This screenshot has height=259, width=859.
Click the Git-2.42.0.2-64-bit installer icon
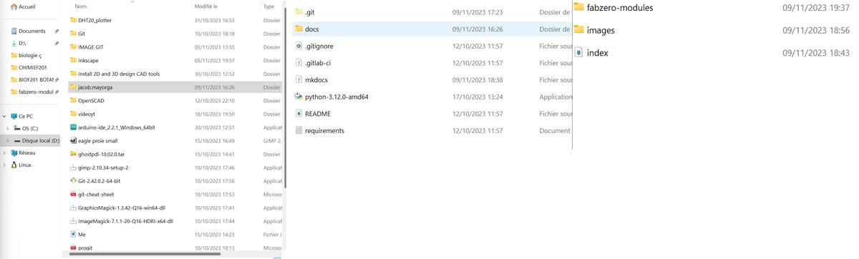coord(73,181)
